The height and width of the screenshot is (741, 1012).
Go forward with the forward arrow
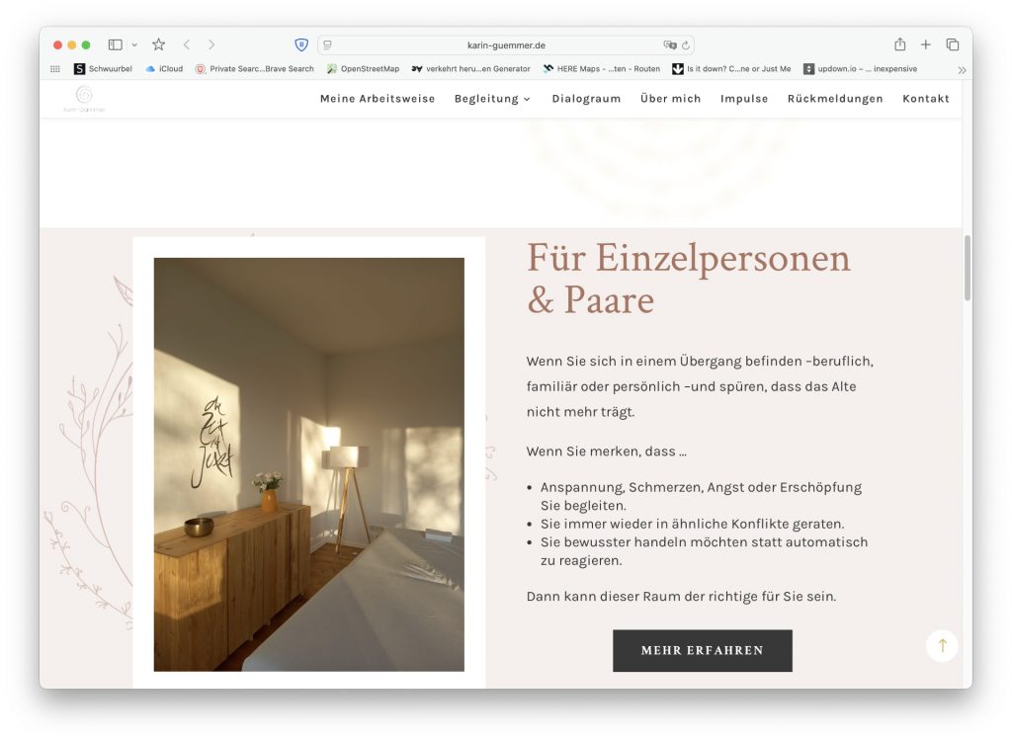(x=211, y=44)
